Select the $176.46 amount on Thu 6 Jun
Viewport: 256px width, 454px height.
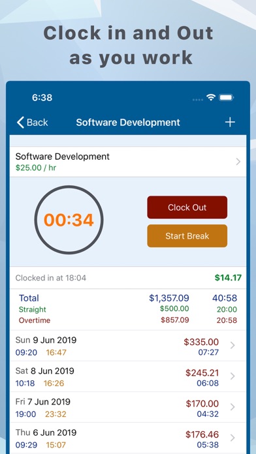pos(202,434)
